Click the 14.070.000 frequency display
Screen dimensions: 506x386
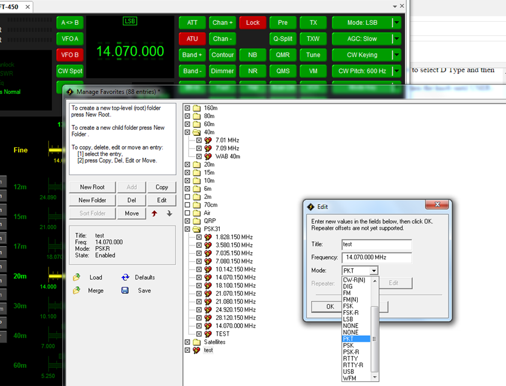coord(130,52)
